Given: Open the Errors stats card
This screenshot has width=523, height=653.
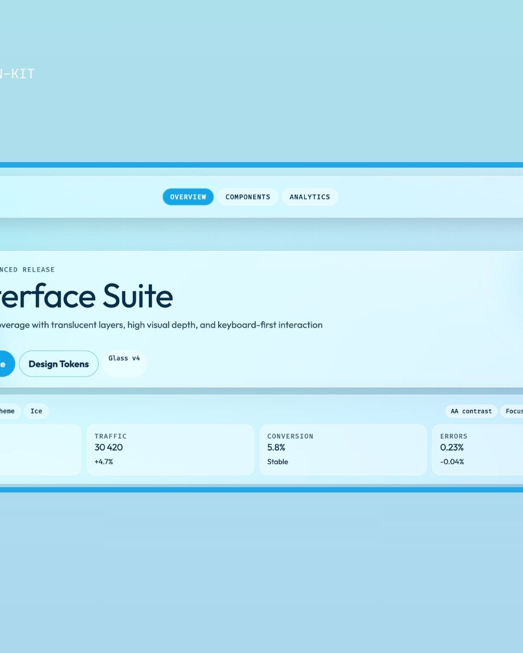Looking at the screenshot, I should point(478,450).
